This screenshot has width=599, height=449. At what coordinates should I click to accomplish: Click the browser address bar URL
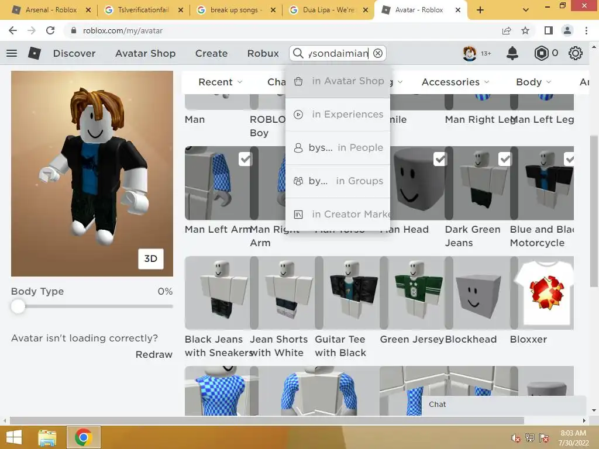click(123, 30)
